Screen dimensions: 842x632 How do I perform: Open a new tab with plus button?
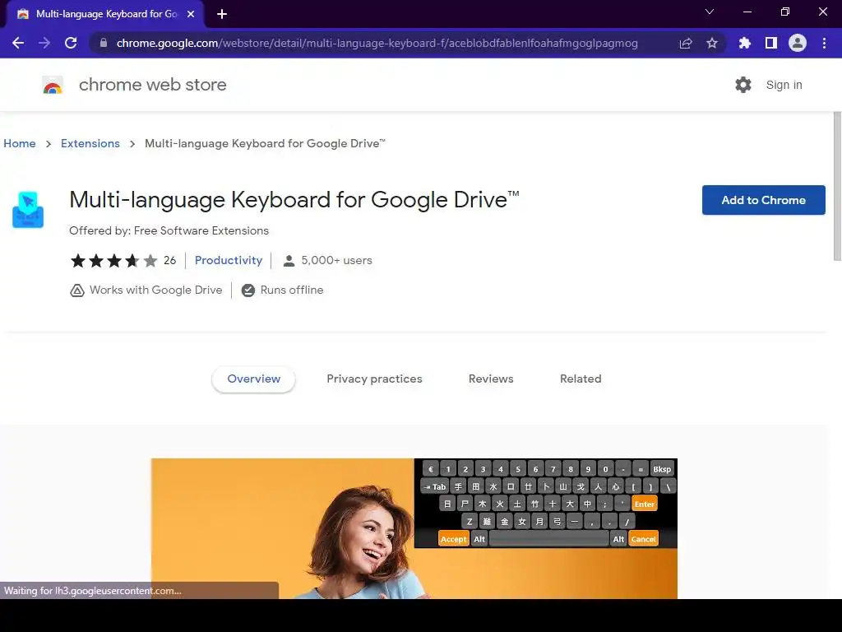(x=222, y=14)
